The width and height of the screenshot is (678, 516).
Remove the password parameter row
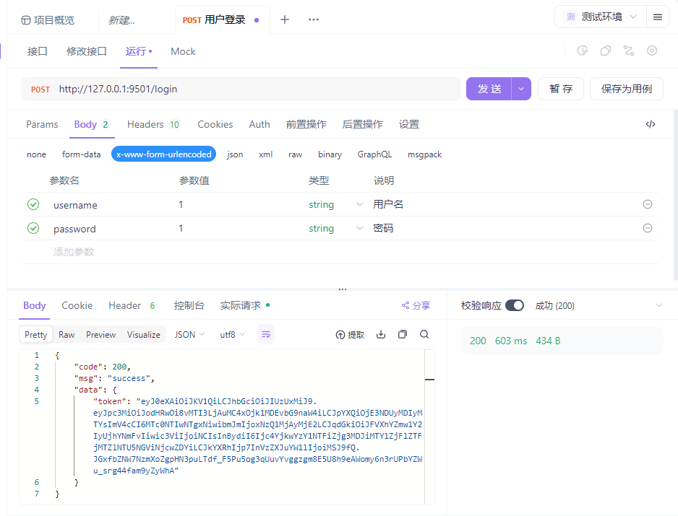tap(648, 228)
